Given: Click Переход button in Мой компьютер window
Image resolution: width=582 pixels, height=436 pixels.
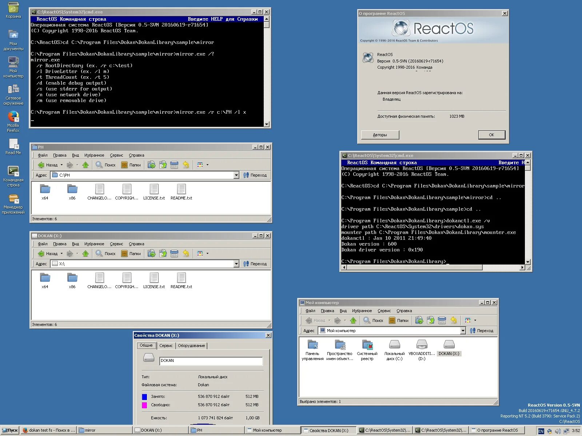Looking at the screenshot, I should click(481, 331).
